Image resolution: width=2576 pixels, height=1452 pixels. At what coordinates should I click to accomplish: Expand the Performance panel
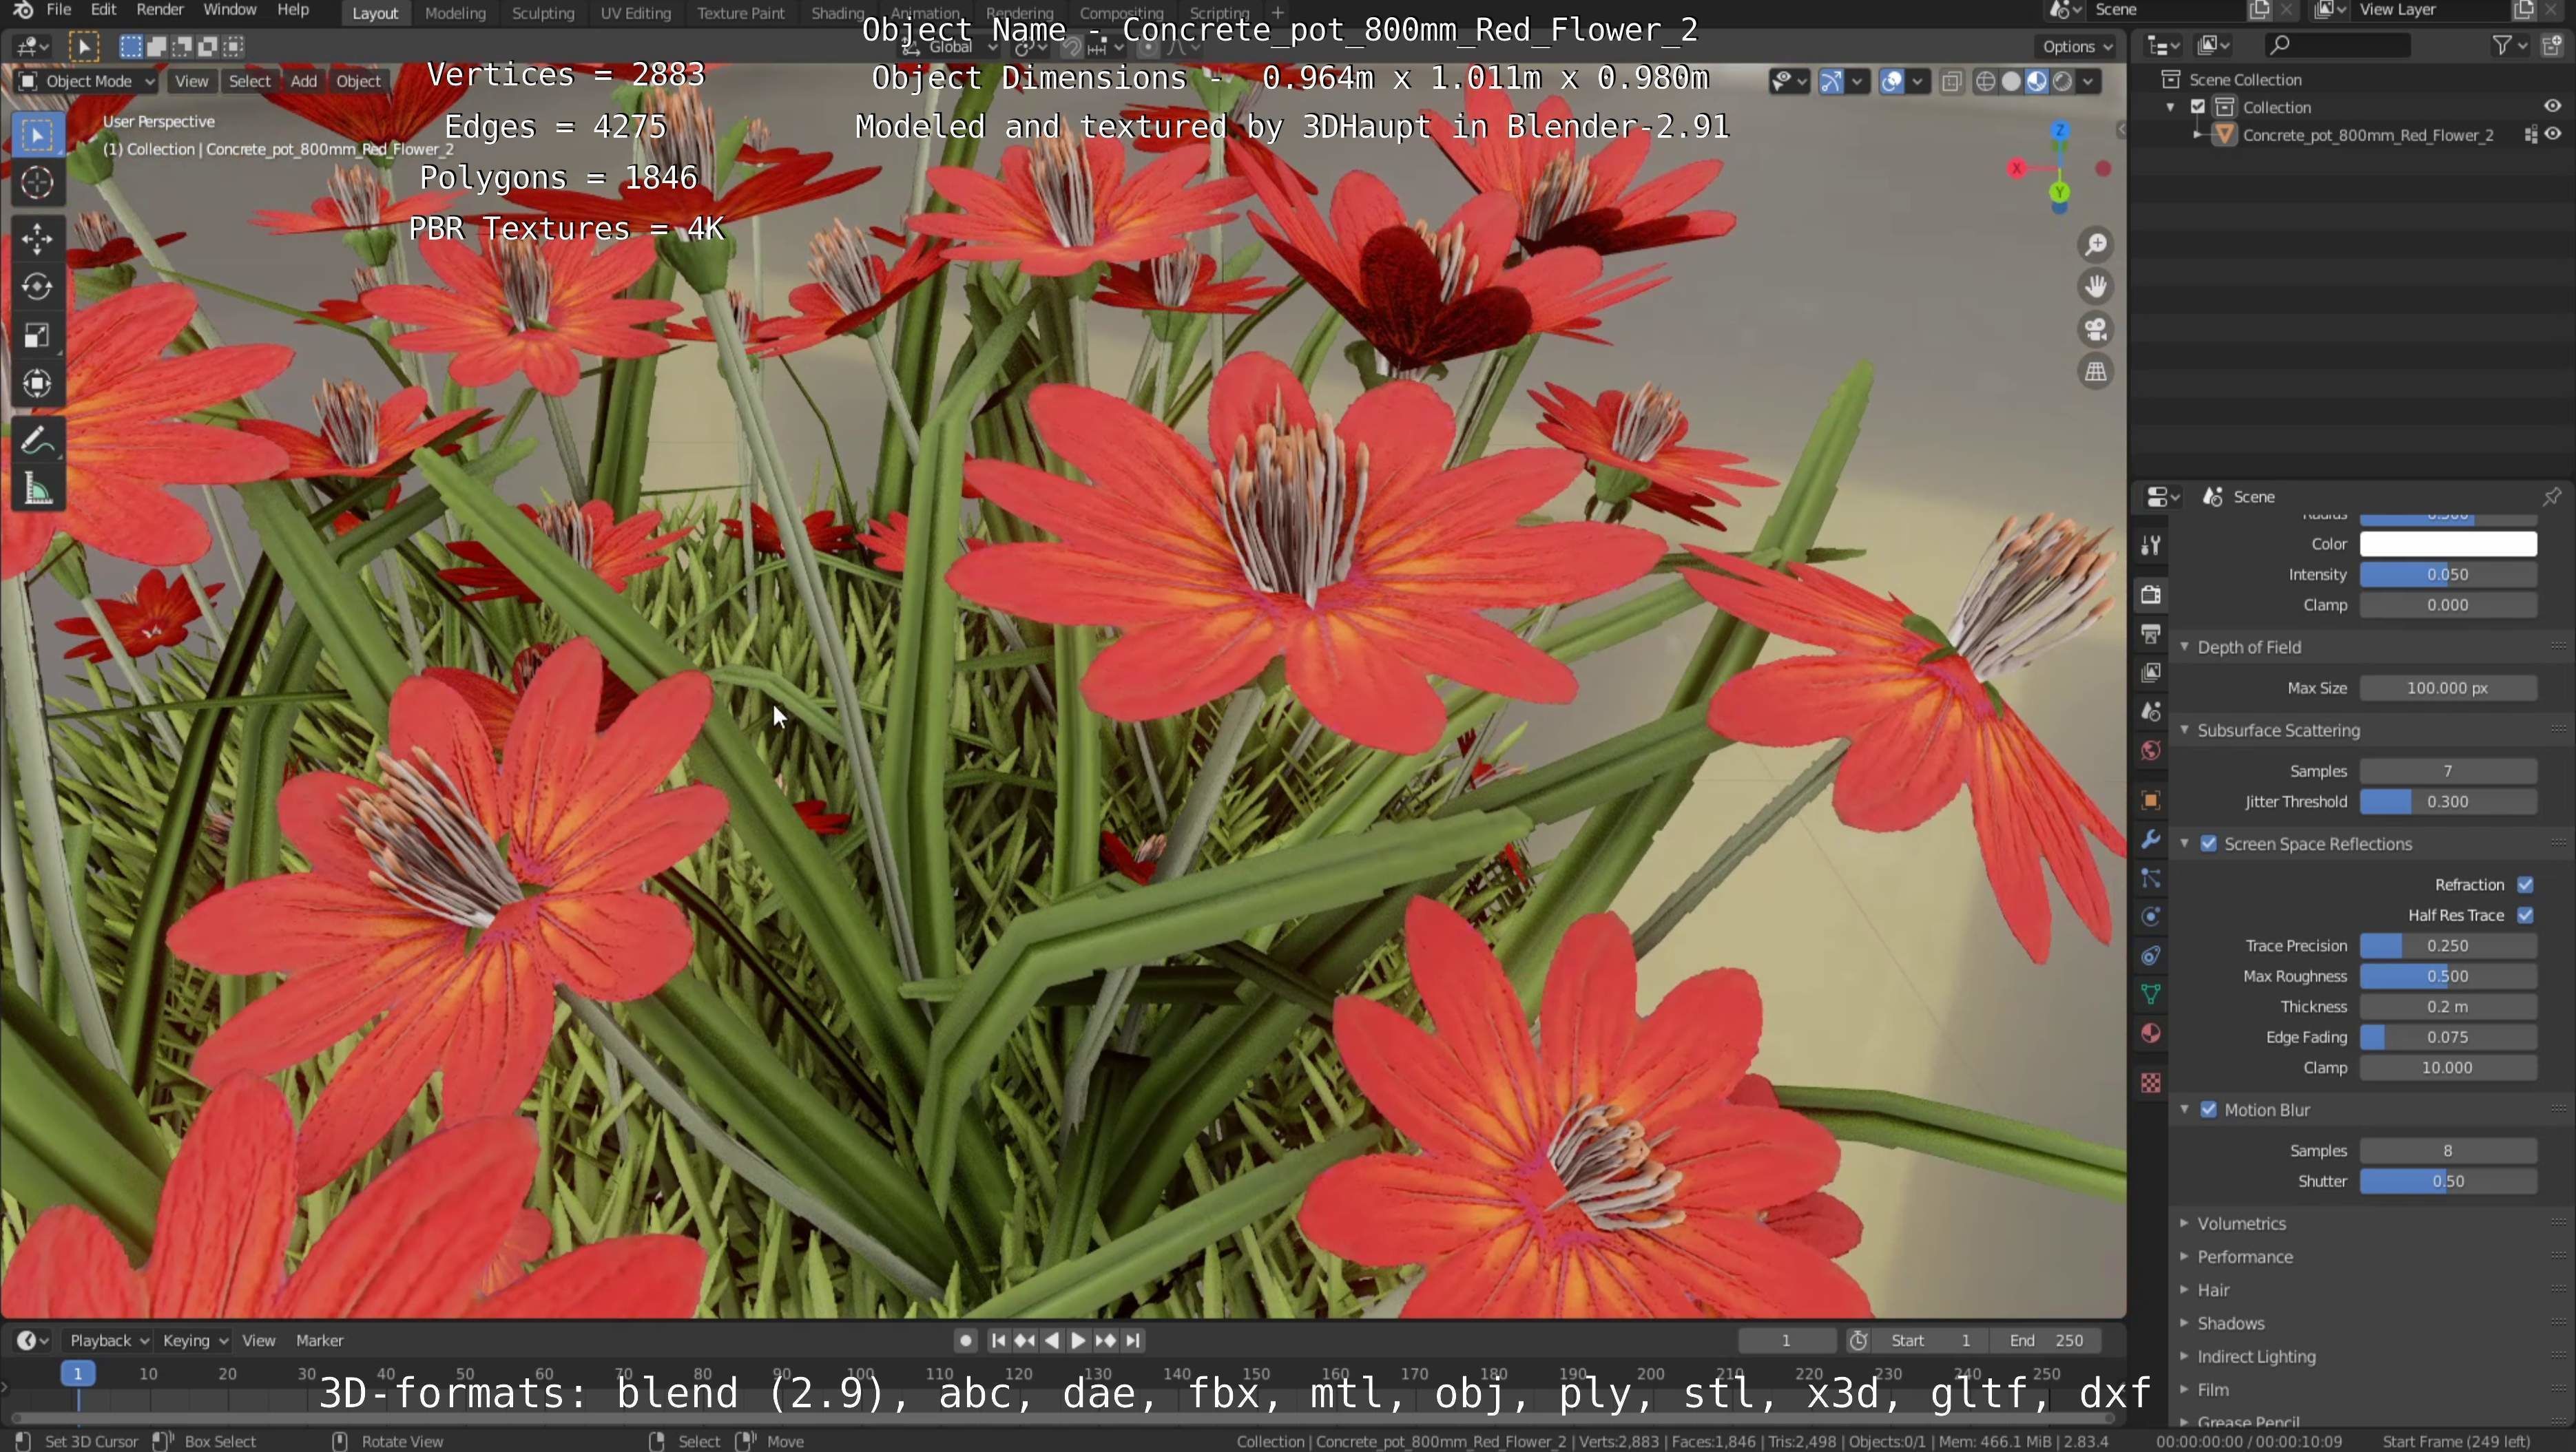2245,1257
